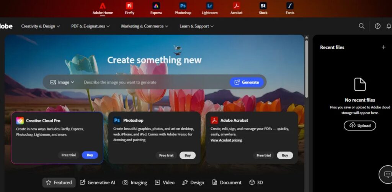Click the search magnifier icon

[361, 26]
